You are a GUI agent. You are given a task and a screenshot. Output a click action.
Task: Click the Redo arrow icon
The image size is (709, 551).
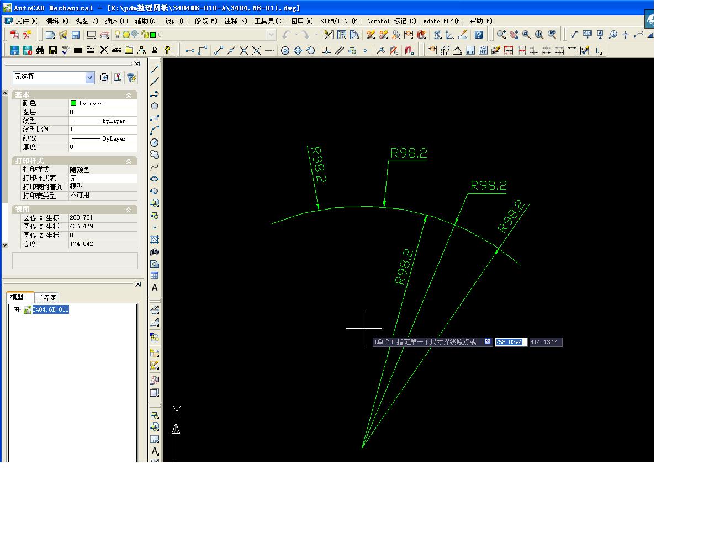coord(305,35)
